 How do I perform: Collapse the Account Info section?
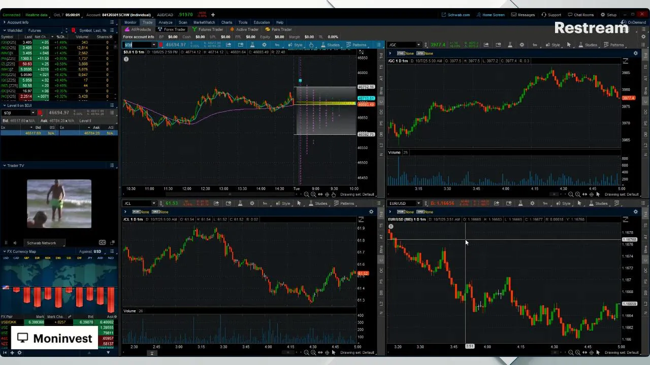4,22
